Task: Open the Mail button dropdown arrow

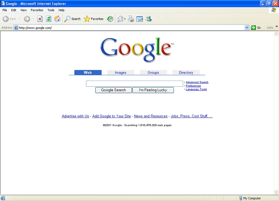Action: 125,19
